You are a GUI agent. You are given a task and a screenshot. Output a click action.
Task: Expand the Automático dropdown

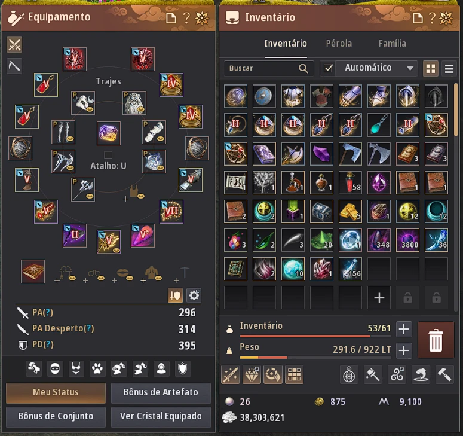410,68
